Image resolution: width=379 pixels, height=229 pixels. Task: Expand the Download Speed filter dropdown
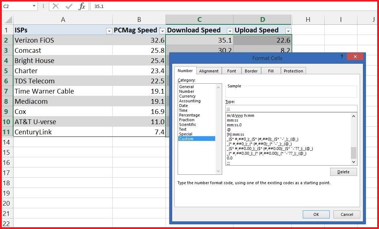[230, 31]
